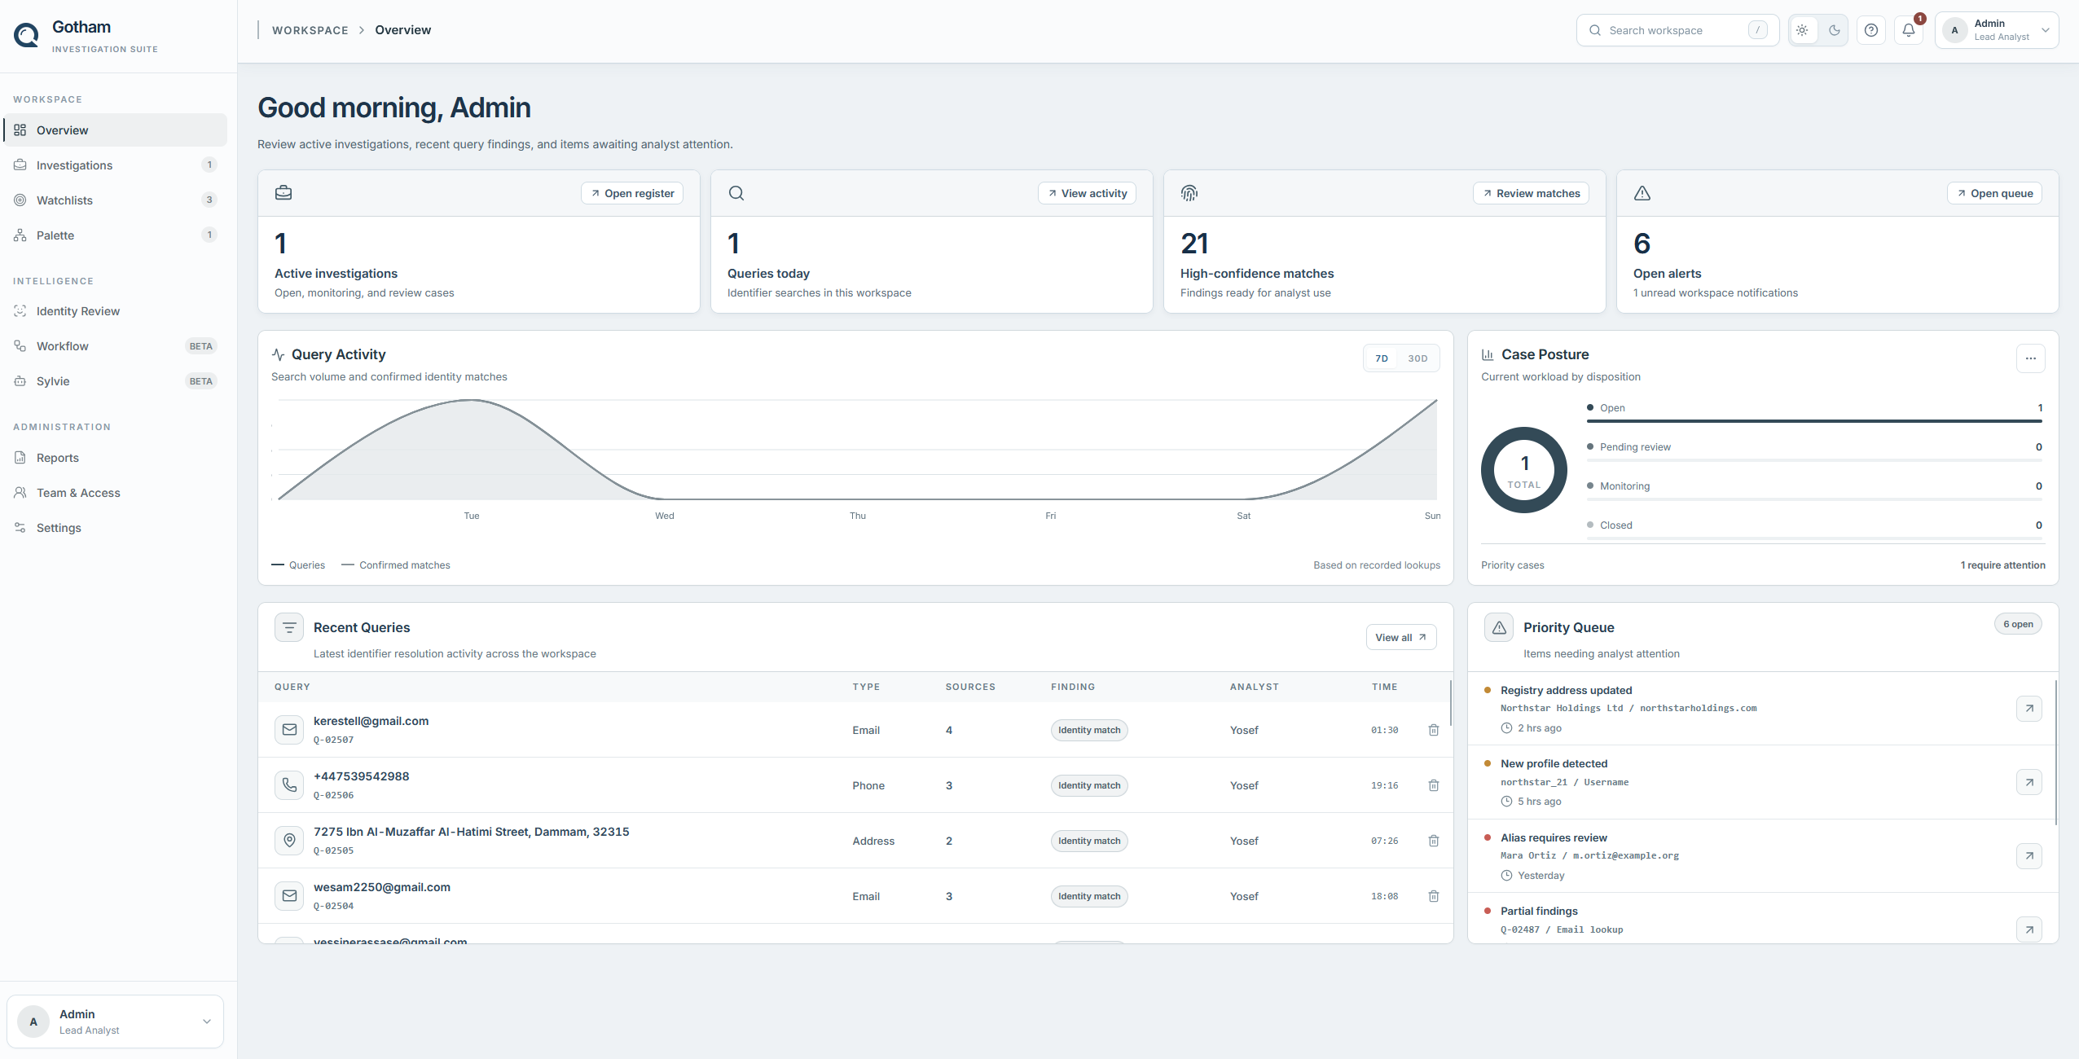Click the Review matches button
This screenshot has height=1059, width=2079.
click(1531, 193)
